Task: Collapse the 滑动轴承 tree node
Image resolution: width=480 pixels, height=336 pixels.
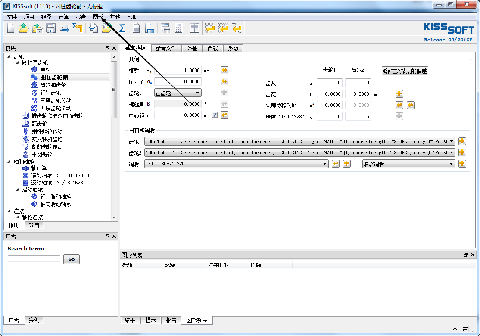Action: point(17,190)
